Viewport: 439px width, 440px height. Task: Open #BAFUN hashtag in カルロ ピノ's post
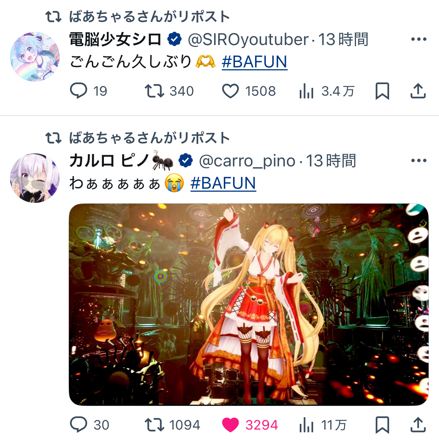[223, 183]
